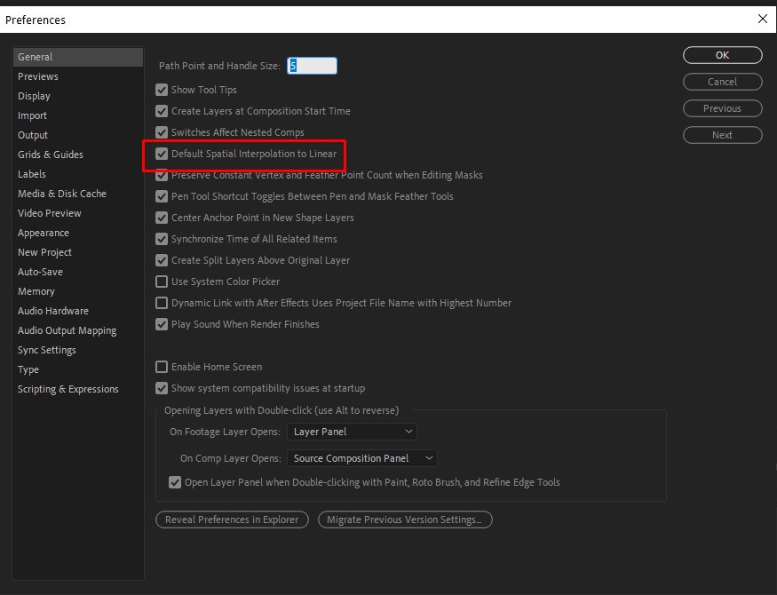This screenshot has height=595, width=777.
Task: Open the Audio Hardware category
Action: click(53, 311)
